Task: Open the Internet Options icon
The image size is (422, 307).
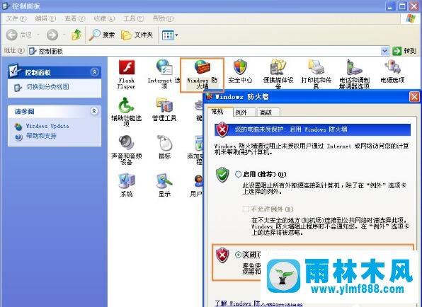Action: (164, 74)
